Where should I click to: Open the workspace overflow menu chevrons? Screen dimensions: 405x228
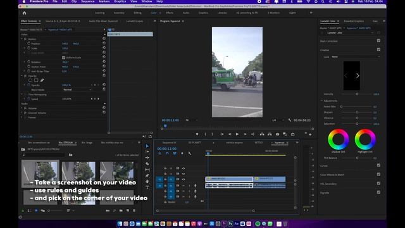[311, 13]
